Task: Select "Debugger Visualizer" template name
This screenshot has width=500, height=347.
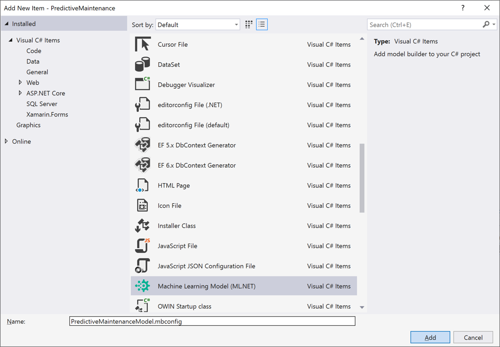Action: click(x=186, y=84)
